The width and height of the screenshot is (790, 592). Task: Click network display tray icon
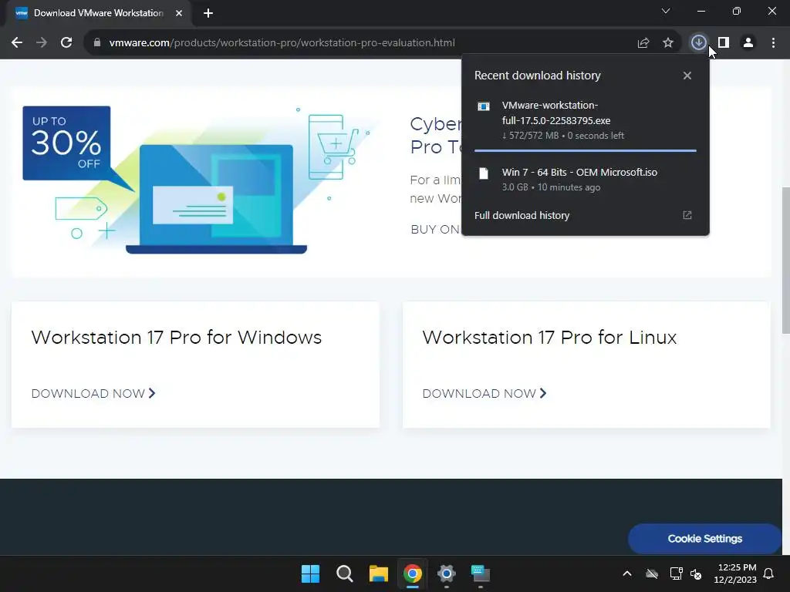pos(676,573)
